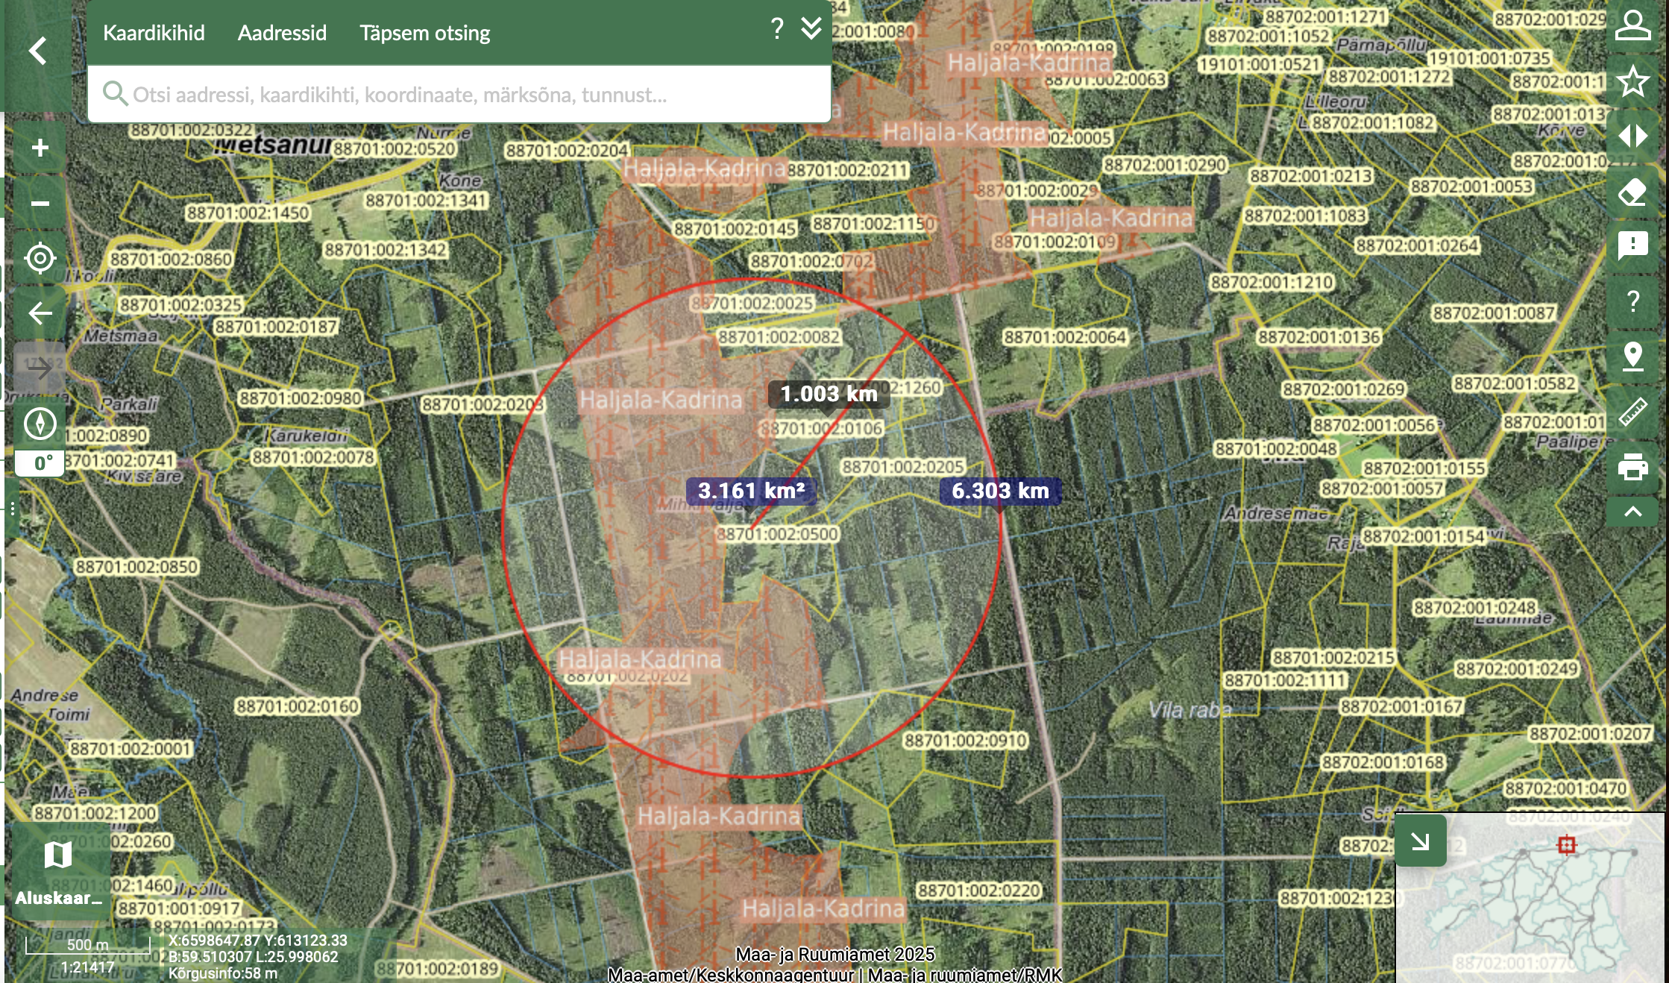
Task: Click the zoom out minus button
Action: click(x=40, y=203)
